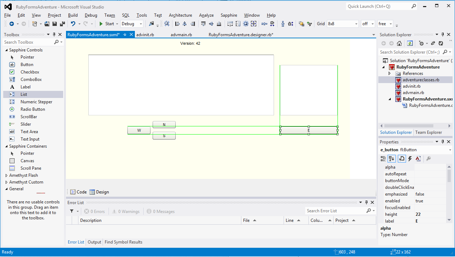Click the Save All toolbar icon

pos(62,24)
